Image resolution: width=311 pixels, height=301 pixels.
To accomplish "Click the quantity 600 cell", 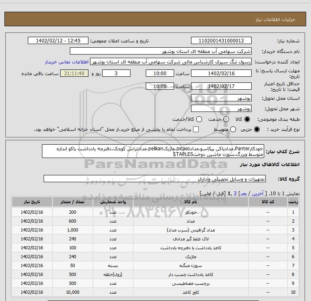I will (x=72, y=221).
